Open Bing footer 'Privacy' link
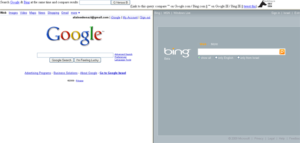 coord(259,138)
